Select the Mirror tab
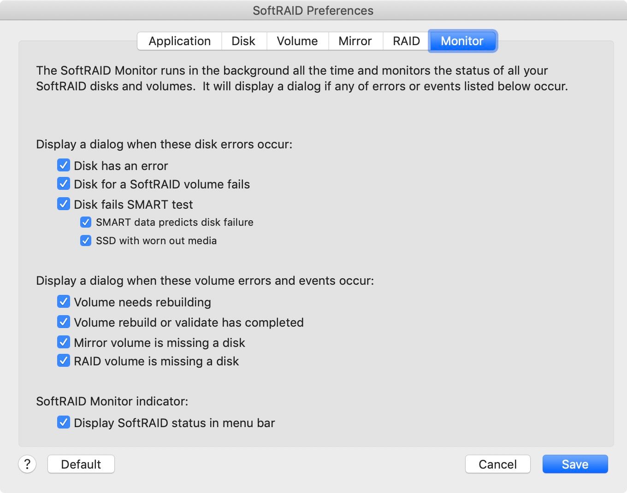The width and height of the screenshot is (627, 493). point(355,41)
